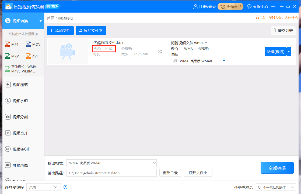Screen dimensions: 301x194
Task: Select the 视频转换 sidebar item
Action: coord(23,21)
